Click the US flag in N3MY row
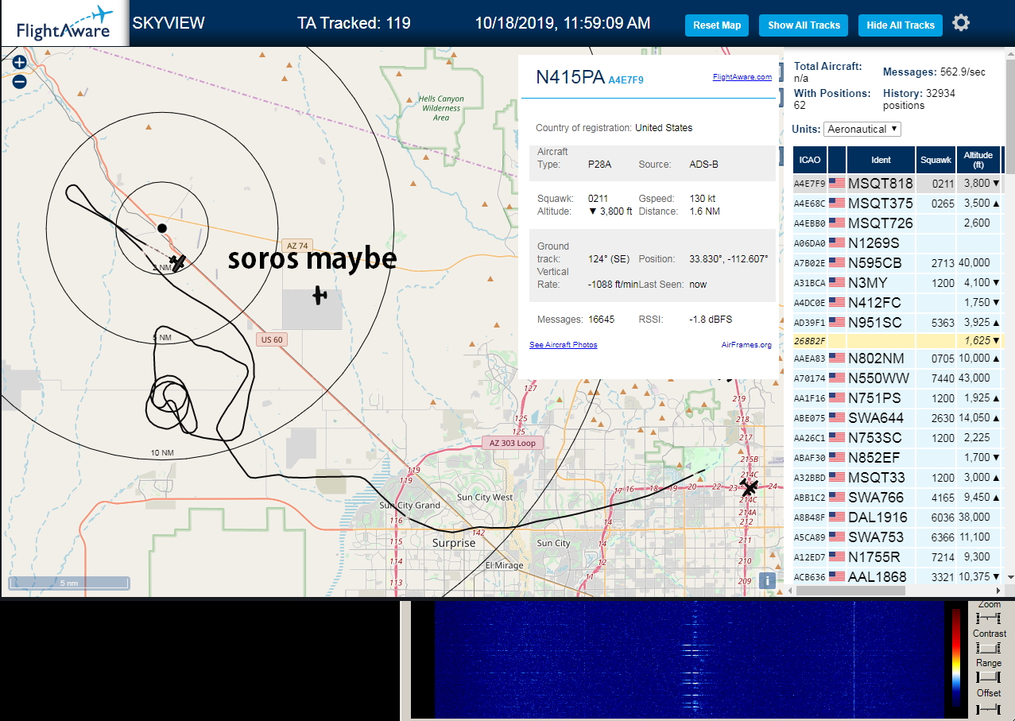Screen dimensions: 1015x721 click(837, 282)
